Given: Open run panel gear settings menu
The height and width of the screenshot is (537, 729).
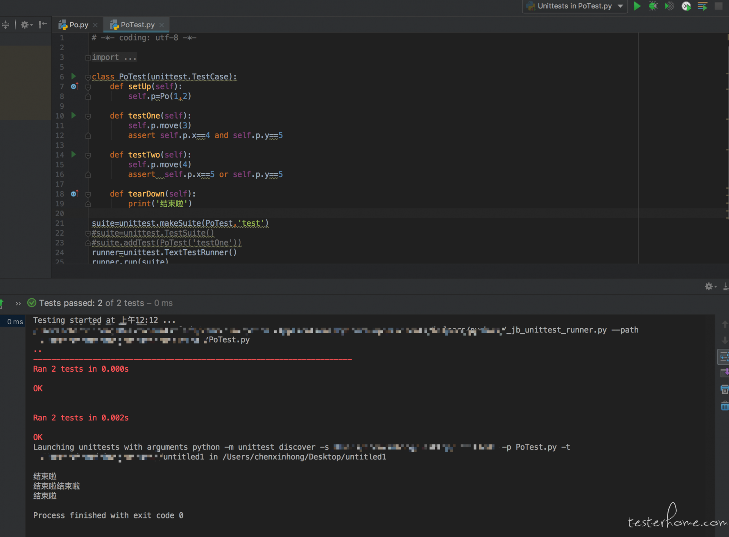Looking at the screenshot, I should point(710,287).
